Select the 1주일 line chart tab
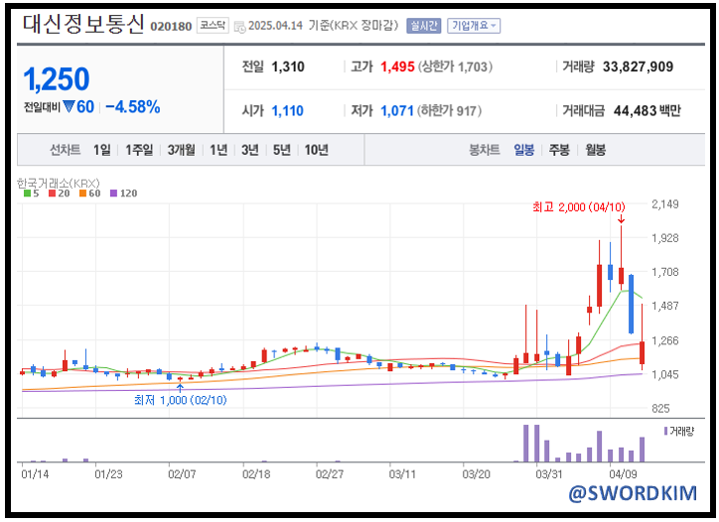This screenshot has width=719, height=522. (x=139, y=150)
